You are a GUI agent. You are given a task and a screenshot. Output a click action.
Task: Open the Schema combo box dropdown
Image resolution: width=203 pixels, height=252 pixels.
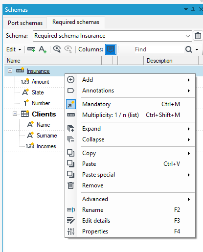tap(188, 36)
